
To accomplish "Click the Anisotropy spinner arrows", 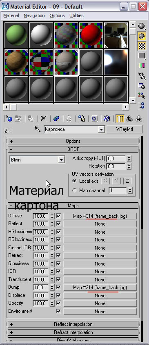I will 129,158.
